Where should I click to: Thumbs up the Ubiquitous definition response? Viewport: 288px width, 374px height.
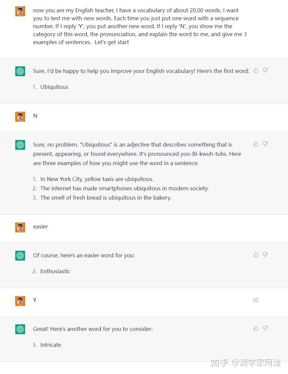pos(256,144)
